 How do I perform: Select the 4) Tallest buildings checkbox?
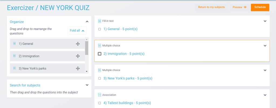pos(100,103)
